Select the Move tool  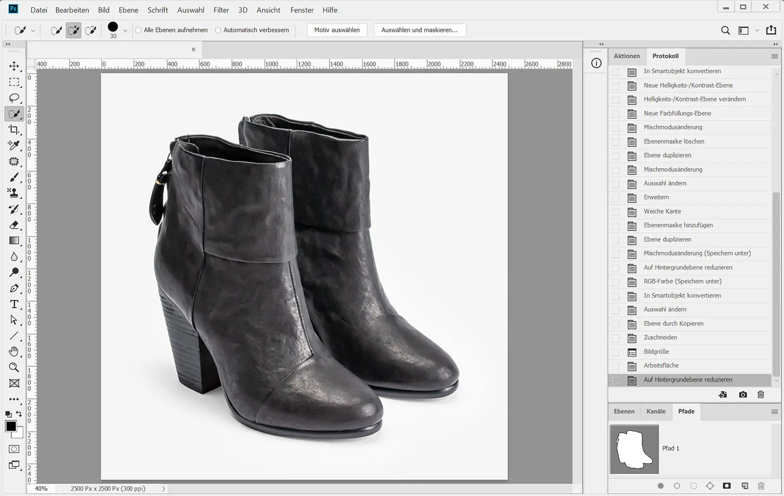coord(14,66)
